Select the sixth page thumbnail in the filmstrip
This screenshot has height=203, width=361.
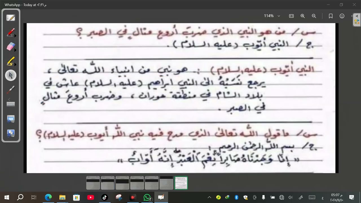pos(166,183)
